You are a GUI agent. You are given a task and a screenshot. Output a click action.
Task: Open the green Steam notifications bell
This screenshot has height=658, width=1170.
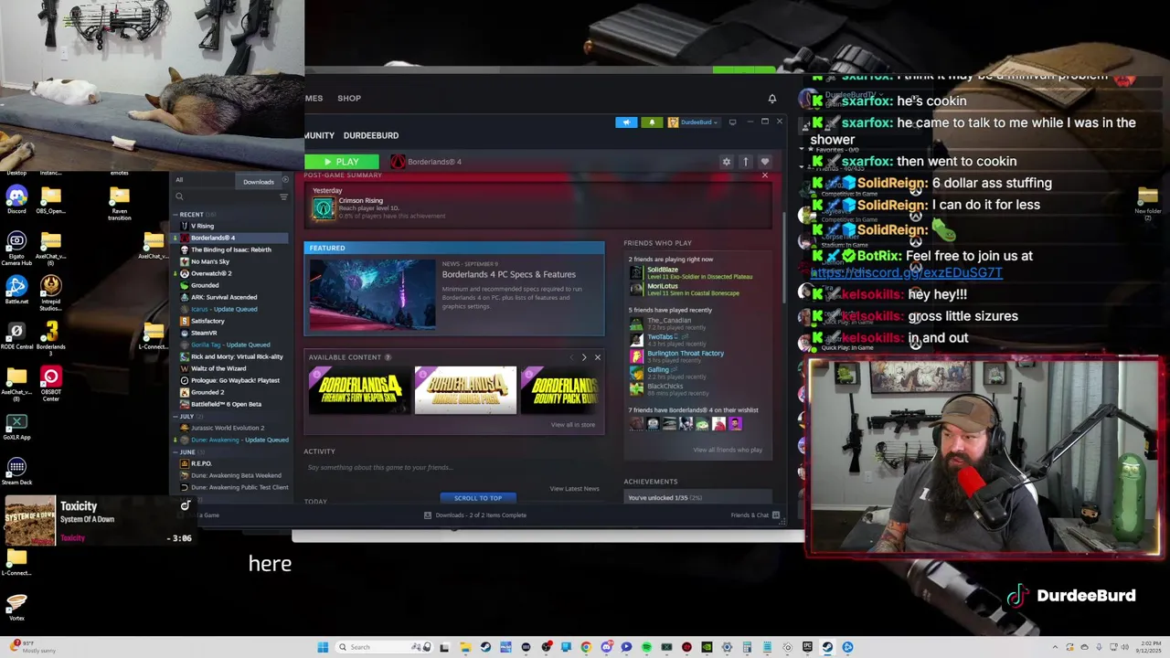click(x=652, y=122)
